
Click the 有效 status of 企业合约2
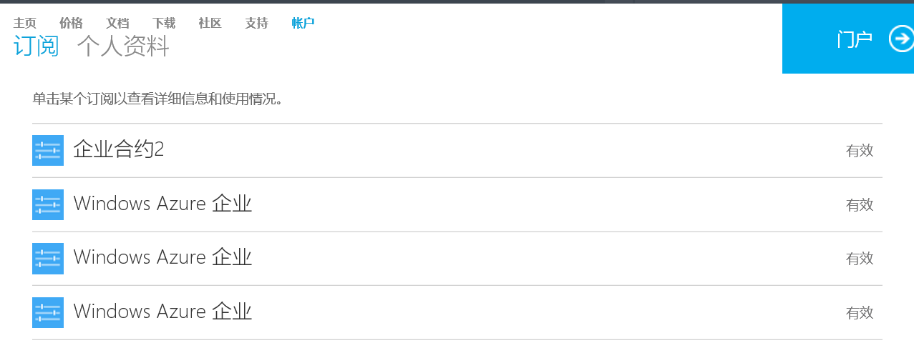pos(860,151)
